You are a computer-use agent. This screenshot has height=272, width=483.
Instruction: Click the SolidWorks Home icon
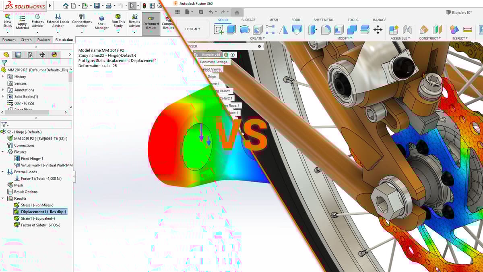pyautogui.click(x=66, y=6)
